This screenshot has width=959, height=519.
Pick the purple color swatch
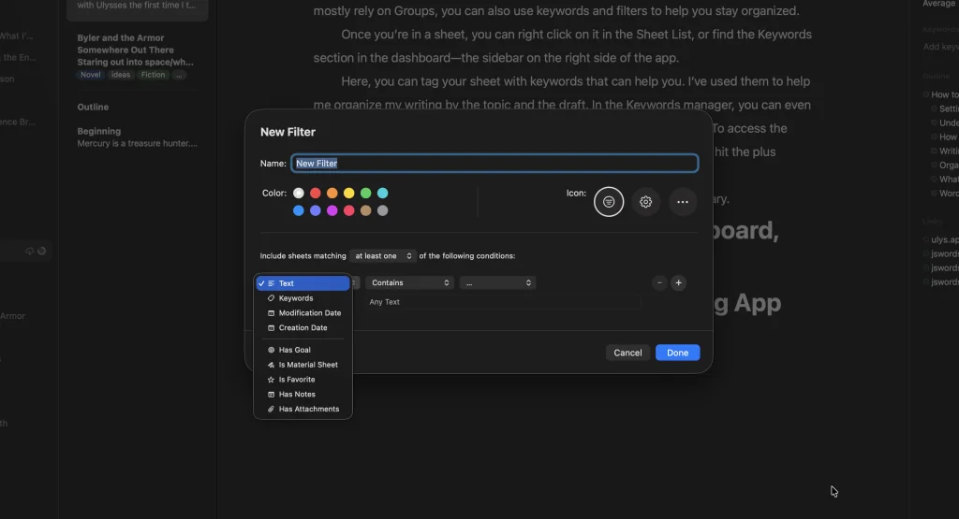click(332, 210)
